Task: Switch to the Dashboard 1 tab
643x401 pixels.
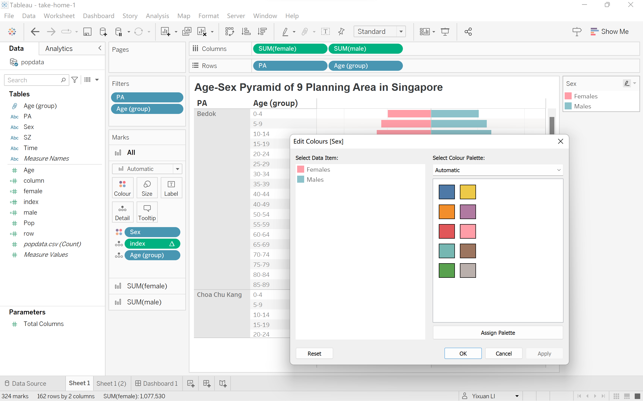Action: click(156, 383)
